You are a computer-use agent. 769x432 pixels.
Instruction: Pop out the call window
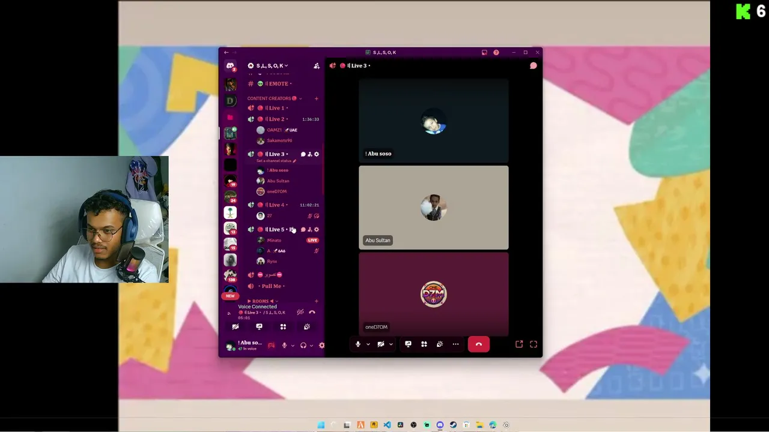519,344
